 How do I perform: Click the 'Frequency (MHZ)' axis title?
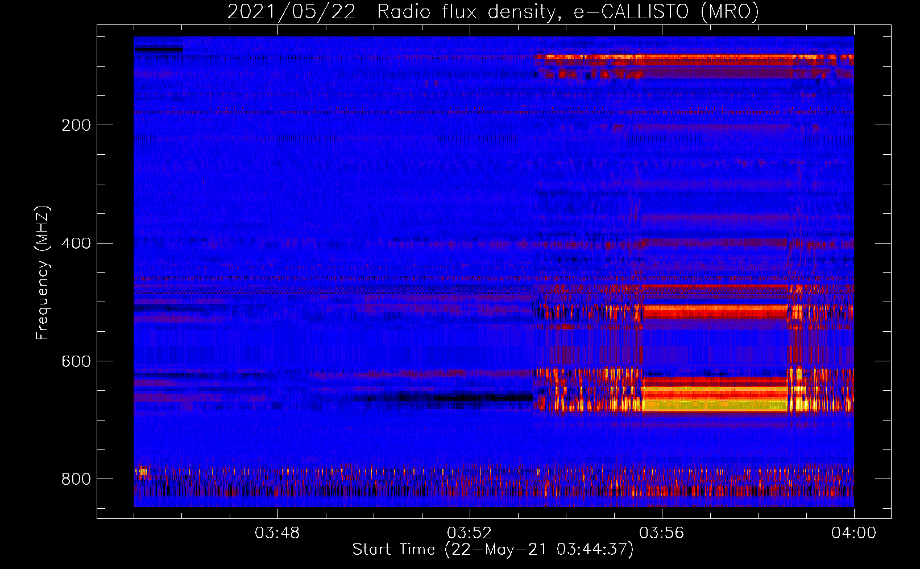click(x=43, y=273)
